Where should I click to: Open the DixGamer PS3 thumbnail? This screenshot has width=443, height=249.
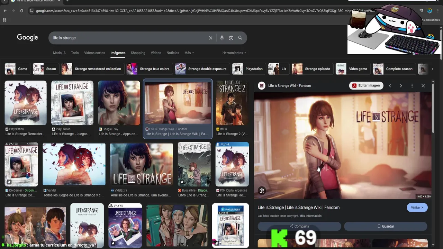point(21,164)
